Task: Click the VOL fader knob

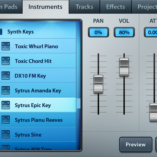Action: click(124, 67)
